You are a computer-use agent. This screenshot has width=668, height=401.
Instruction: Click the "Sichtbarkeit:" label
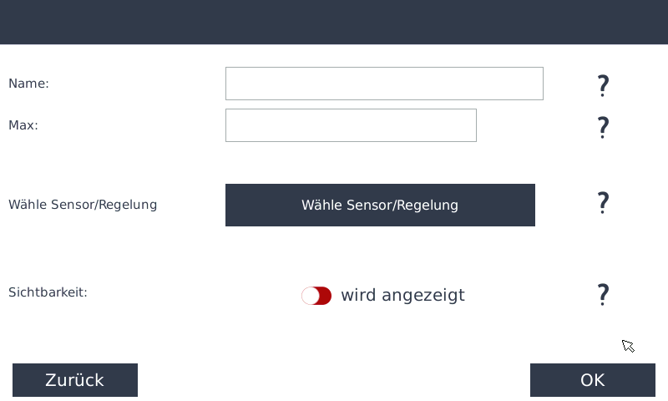click(48, 292)
